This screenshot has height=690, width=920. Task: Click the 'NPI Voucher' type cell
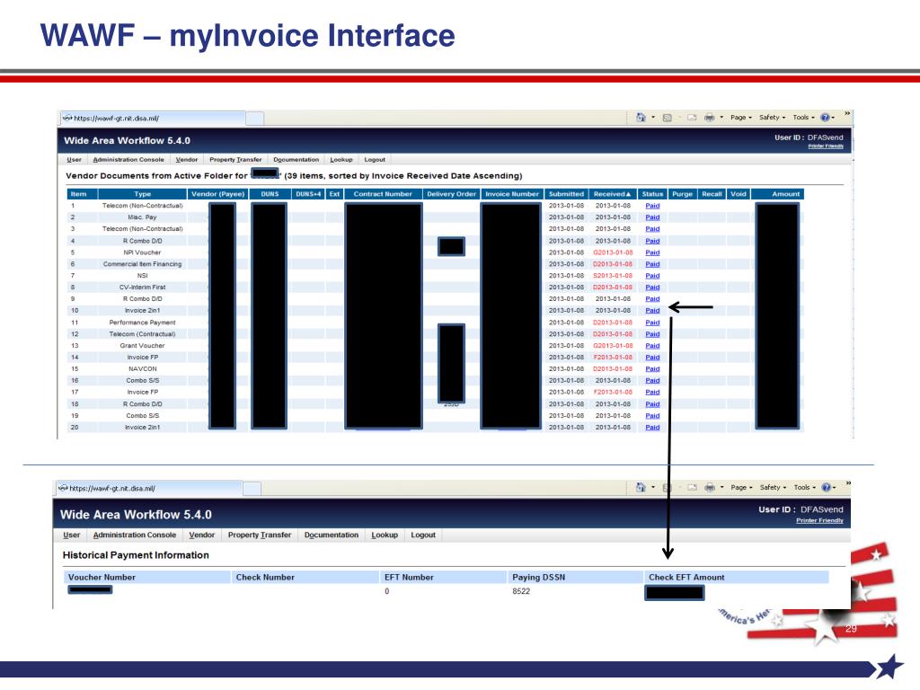(142, 252)
